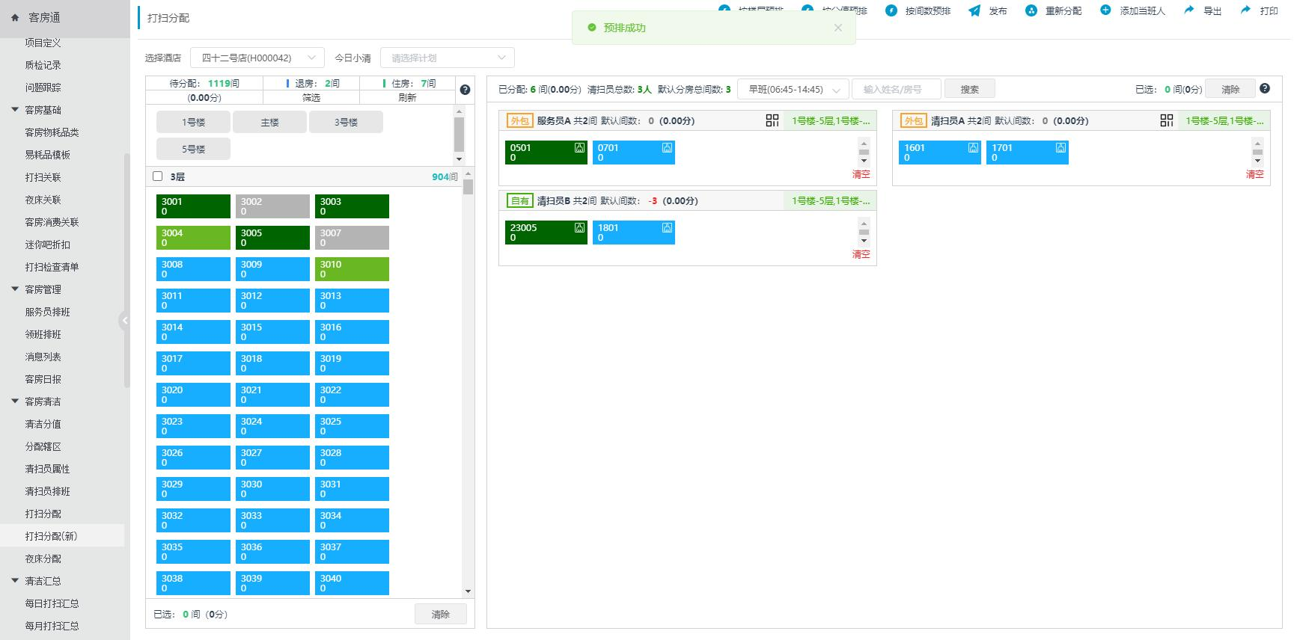
Task: Click 清空 link under 清扫员A
Action: (x=1254, y=174)
